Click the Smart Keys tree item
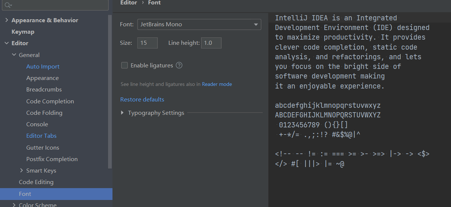 (x=41, y=171)
